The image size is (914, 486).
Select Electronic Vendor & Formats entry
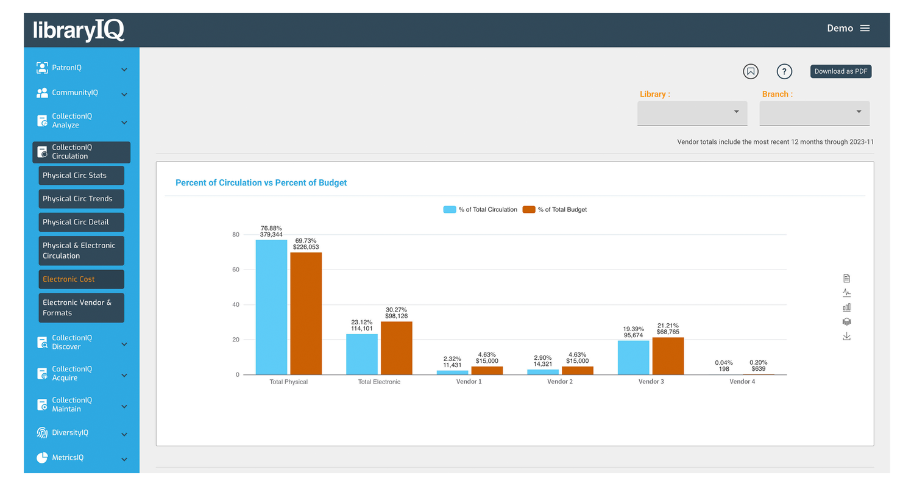(x=81, y=307)
